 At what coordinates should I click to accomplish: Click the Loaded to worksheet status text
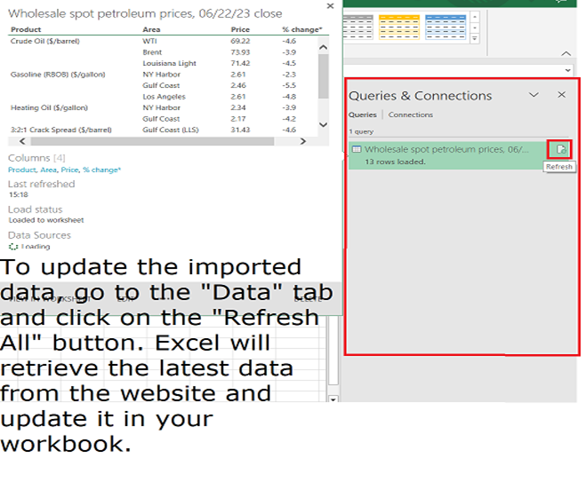tap(46, 220)
